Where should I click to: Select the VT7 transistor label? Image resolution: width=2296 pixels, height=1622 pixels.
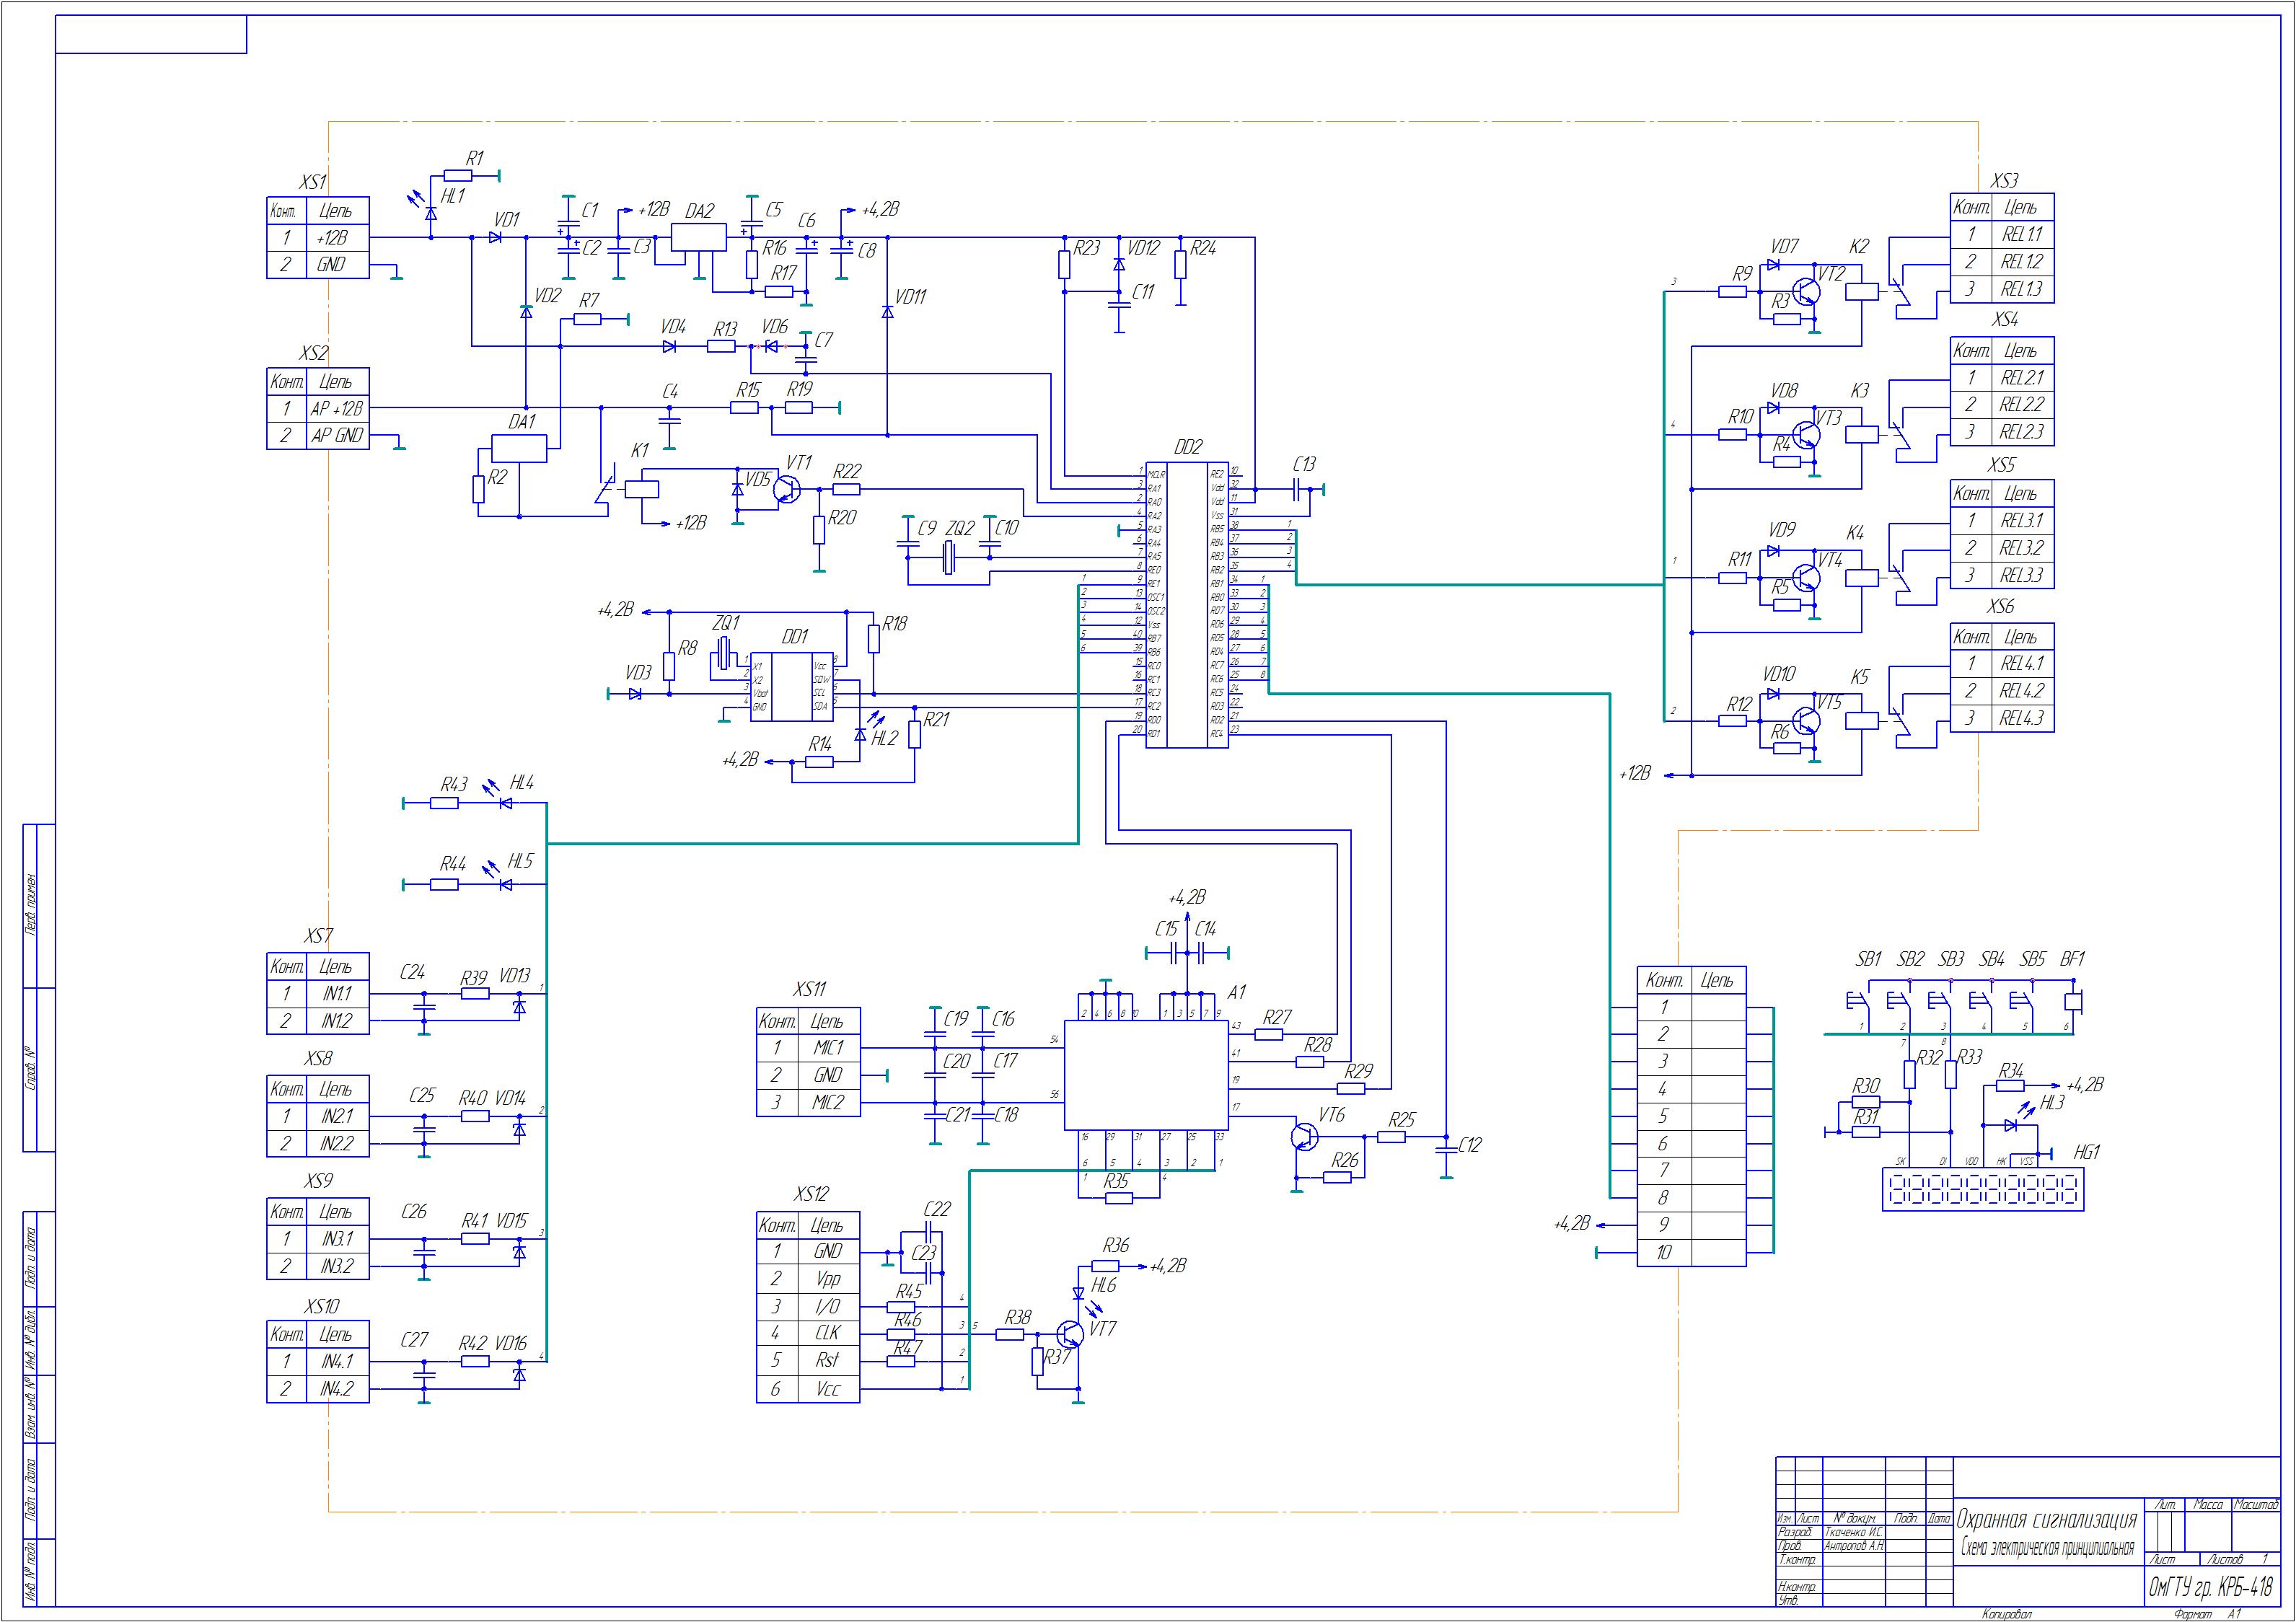click(1102, 1329)
